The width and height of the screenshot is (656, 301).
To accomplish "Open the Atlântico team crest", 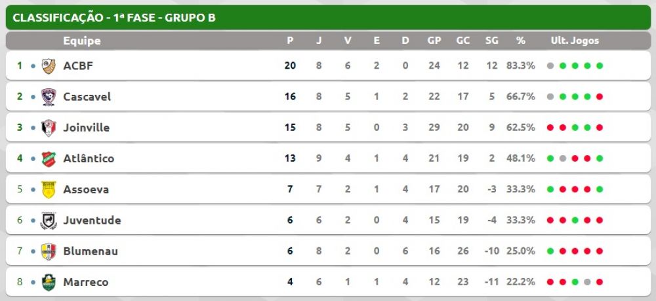I will point(49,158).
